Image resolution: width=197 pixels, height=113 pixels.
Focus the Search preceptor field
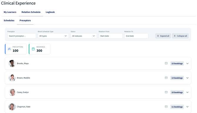[x=22, y=36]
